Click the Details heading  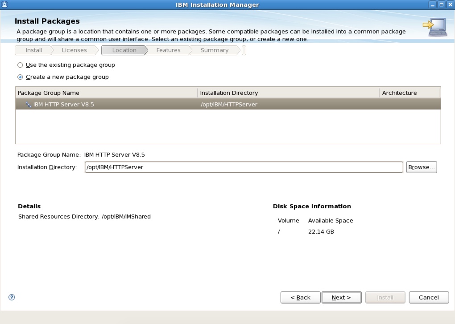pos(29,206)
